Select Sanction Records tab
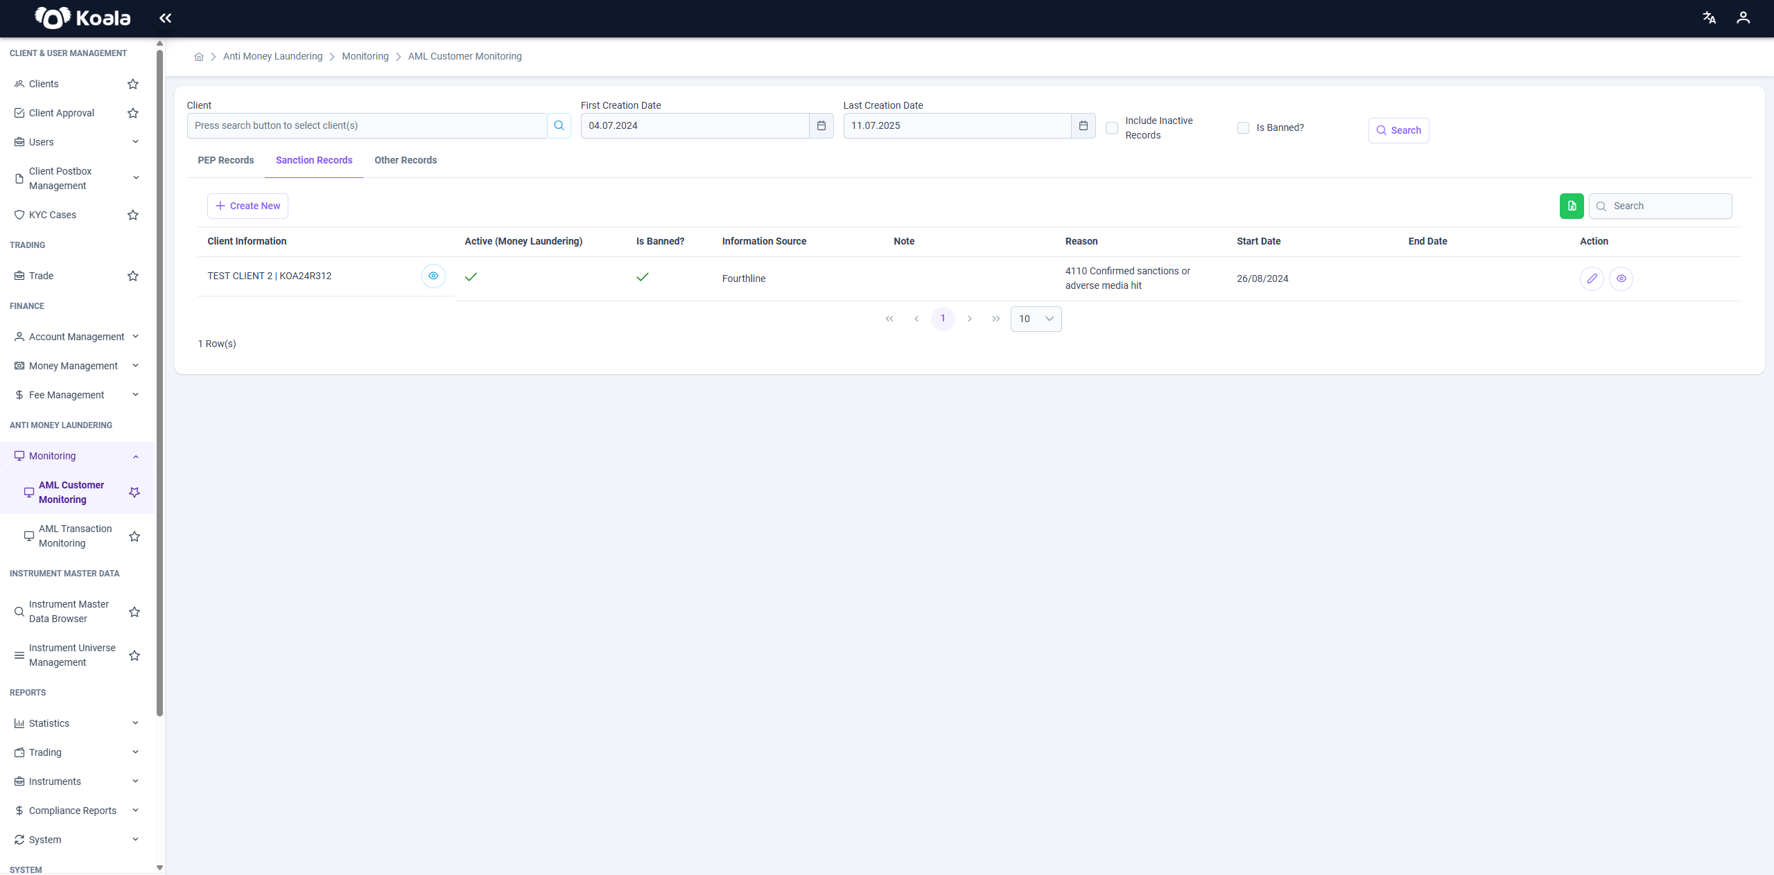This screenshot has height=875, width=1774. tap(314, 160)
